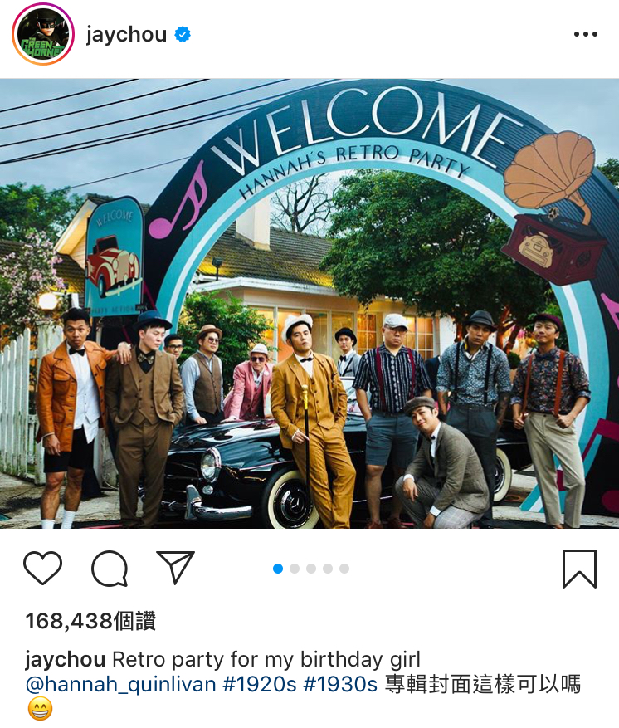Jump to second carousel photo dot
The image size is (619, 728).
pyautogui.click(x=295, y=569)
